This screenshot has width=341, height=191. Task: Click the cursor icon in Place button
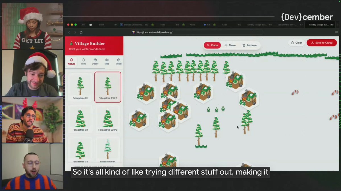[x=208, y=45]
